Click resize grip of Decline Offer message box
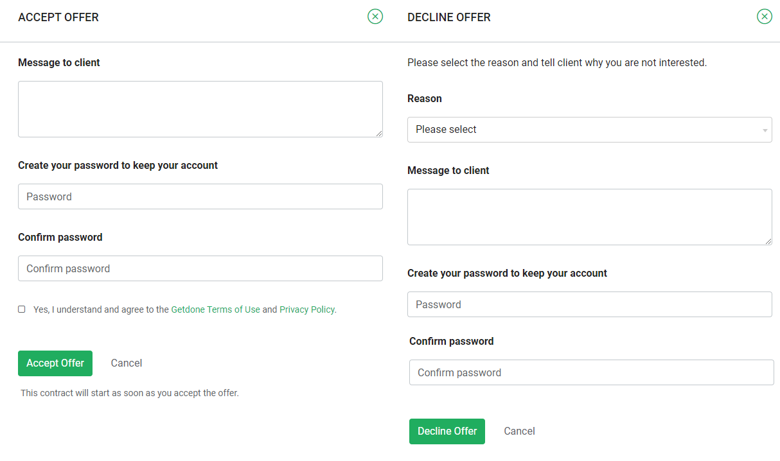 coord(768,241)
